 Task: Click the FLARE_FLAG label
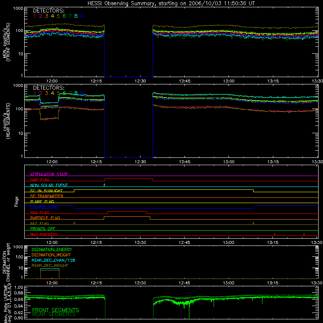point(42,201)
